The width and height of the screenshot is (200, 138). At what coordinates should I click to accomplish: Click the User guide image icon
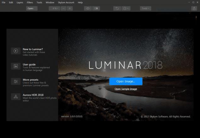(16, 66)
